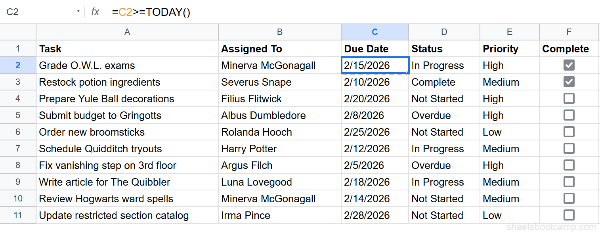Viewport: 600px width, 234px height.
Task: Check Complete box for Write article for The Quibbler
Action: tap(569, 182)
